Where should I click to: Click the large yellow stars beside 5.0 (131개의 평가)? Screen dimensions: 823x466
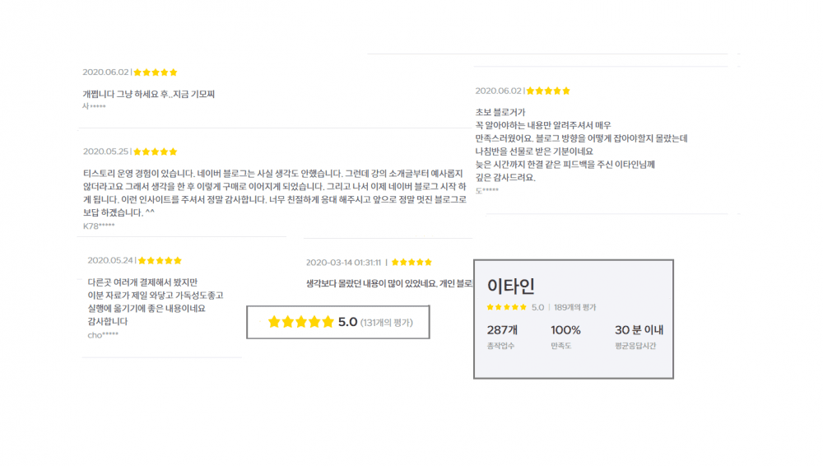point(300,322)
